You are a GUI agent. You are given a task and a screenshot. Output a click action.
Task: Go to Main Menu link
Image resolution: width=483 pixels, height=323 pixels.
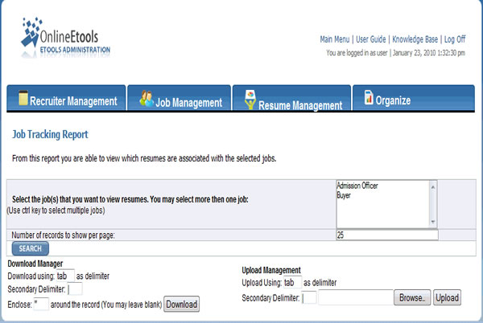(x=335, y=39)
